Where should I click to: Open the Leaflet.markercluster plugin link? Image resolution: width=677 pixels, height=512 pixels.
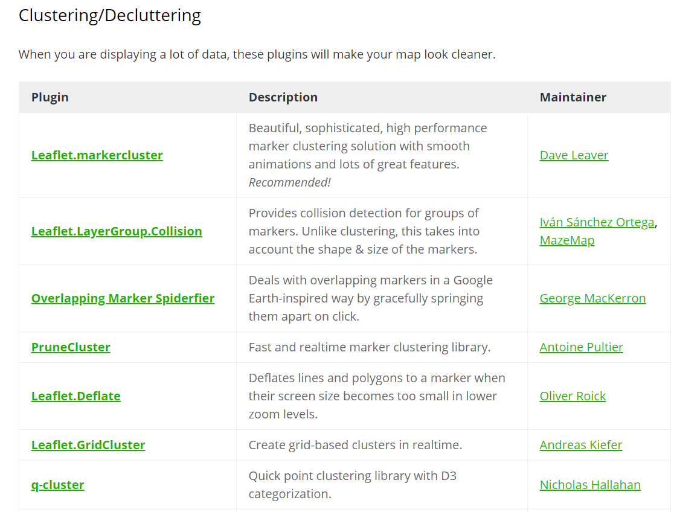(97, 155)
